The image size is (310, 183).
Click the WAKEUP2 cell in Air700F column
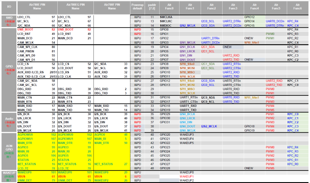(101, 180)
